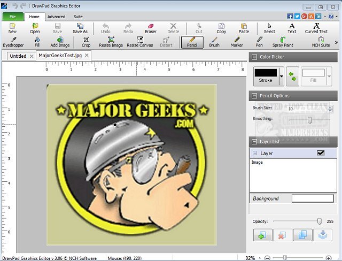Select the Brush tool
The image size is (342, 261).
click(214, 42)
